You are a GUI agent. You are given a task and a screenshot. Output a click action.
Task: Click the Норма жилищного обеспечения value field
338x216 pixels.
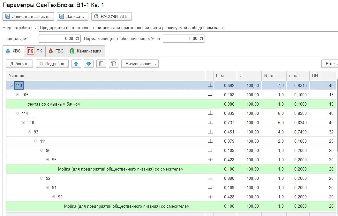[x=181, y=39]
